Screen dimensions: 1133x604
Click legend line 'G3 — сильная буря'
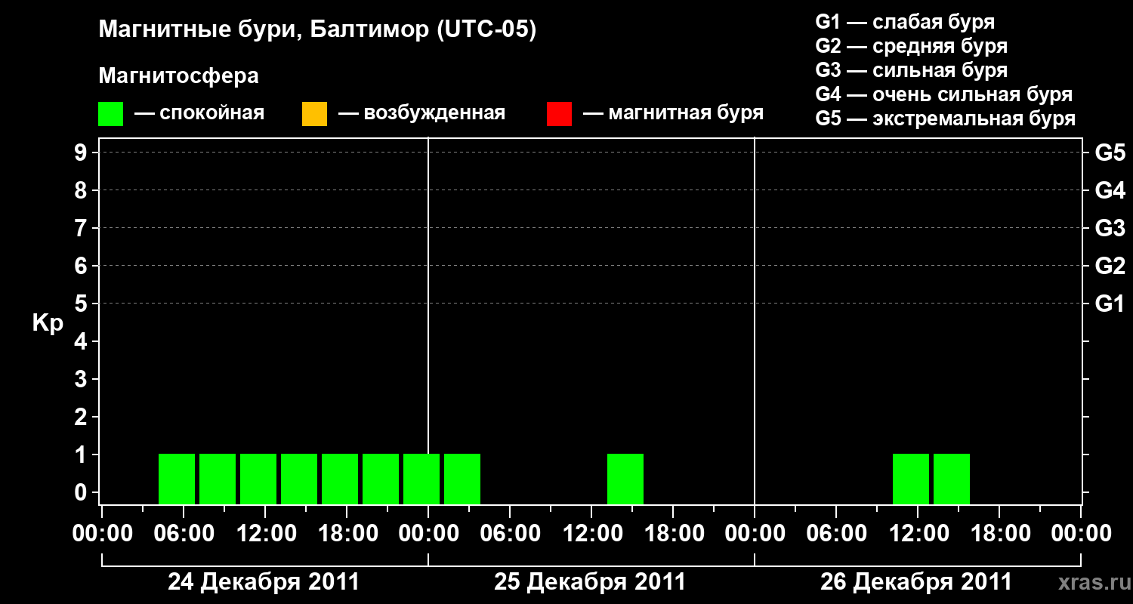pyautogui.click(x=911, y=70)
